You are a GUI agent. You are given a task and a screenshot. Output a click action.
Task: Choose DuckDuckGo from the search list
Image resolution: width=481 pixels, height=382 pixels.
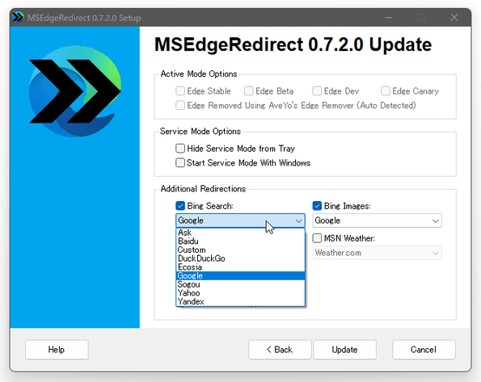(x=241, y=258)
